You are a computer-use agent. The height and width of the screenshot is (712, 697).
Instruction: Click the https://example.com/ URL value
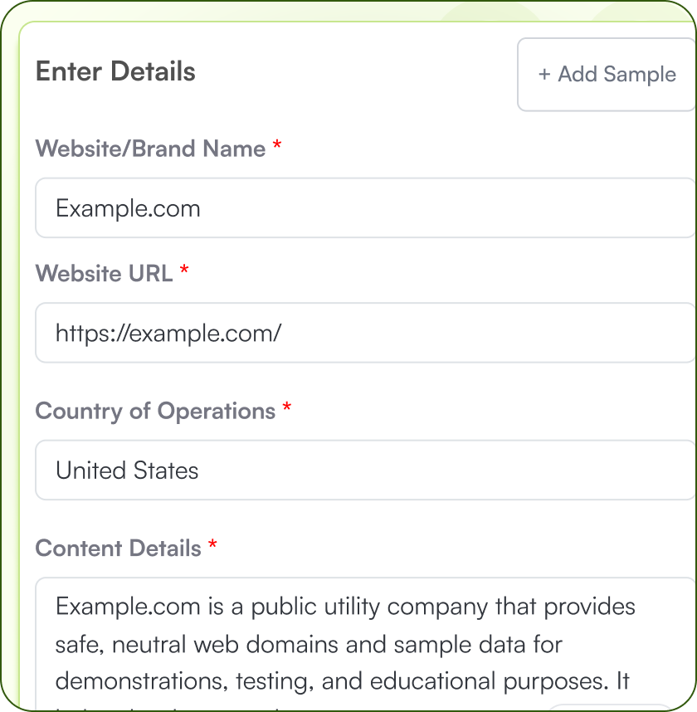[x=168, y=333]
